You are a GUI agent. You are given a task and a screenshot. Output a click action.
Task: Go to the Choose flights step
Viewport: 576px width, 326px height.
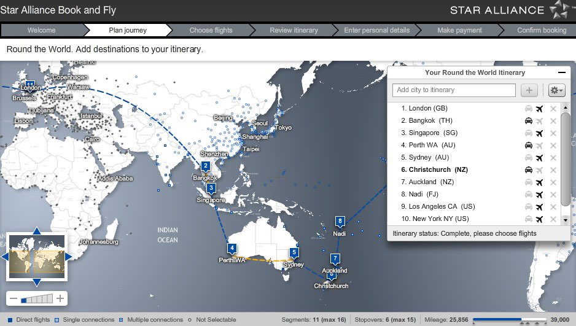(211, 30)
